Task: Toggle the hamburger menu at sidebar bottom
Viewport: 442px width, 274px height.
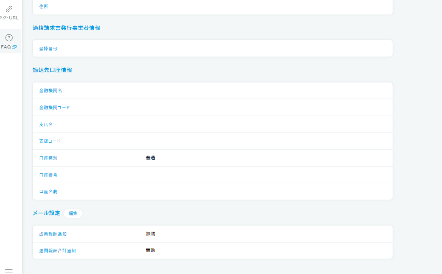Action: click(x=8, y=270)
